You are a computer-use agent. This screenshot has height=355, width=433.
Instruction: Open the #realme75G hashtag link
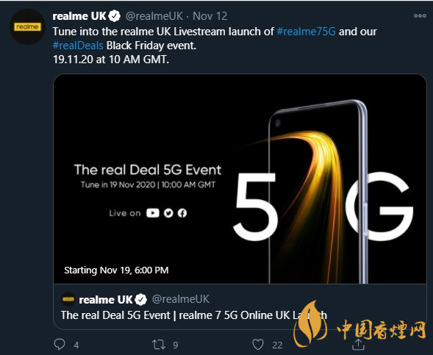click(306, 32)
